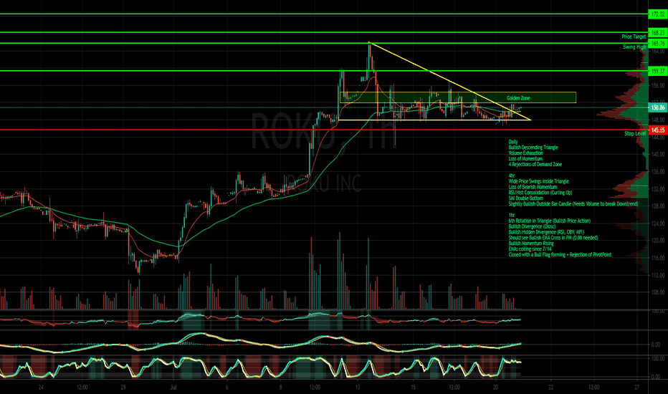Click the '15' date label
Viewport: 668px width, 394px height.
pos(413,387)
